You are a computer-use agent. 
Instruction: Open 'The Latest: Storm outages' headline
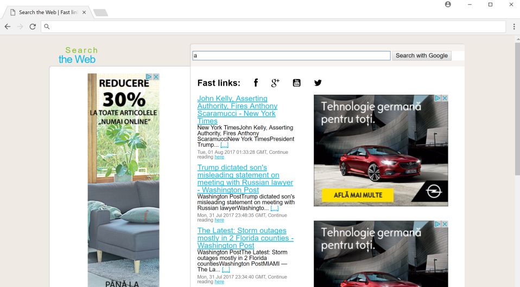point(245,238)
